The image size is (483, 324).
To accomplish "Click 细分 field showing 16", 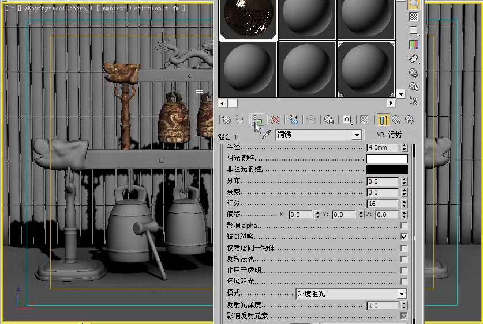I will click(383, 204).
